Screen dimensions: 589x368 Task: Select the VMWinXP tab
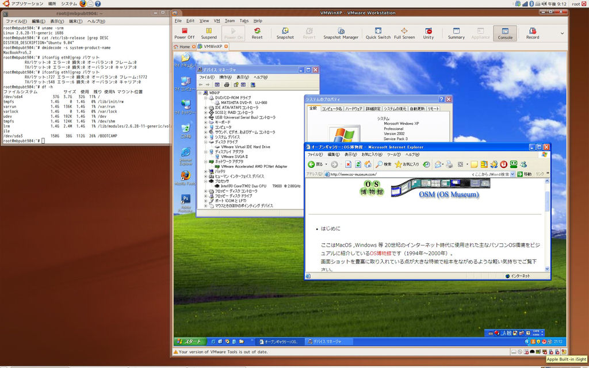pyautogui.click(x=212, y=47)
